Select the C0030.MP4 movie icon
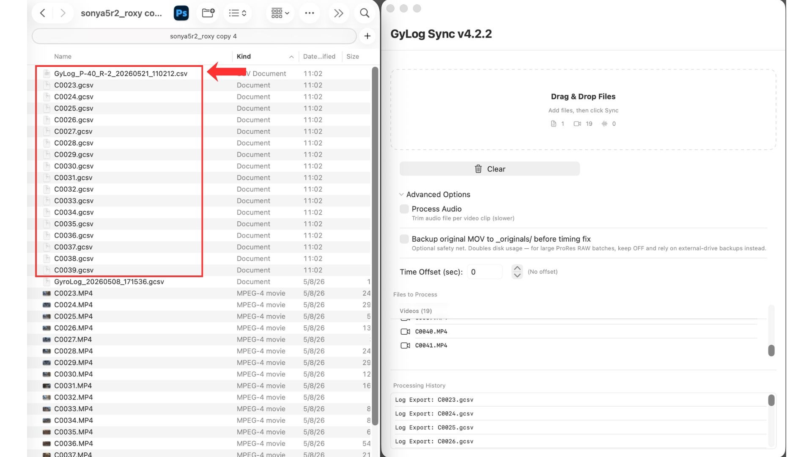The image size is (812, 457). point(47,374)
